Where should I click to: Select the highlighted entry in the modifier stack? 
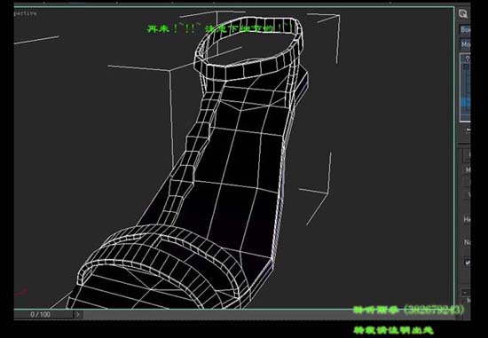pyautogui.click(x=466, y=102)
